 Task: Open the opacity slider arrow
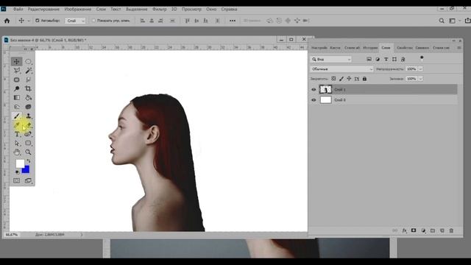point(420,69)
